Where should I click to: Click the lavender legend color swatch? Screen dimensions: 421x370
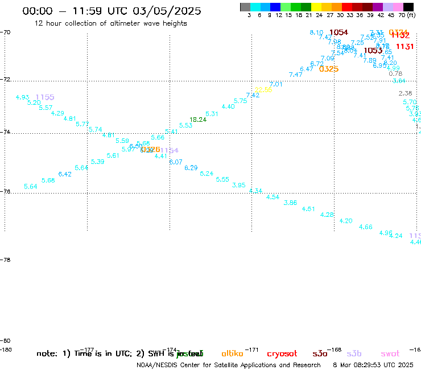[387, 7]
